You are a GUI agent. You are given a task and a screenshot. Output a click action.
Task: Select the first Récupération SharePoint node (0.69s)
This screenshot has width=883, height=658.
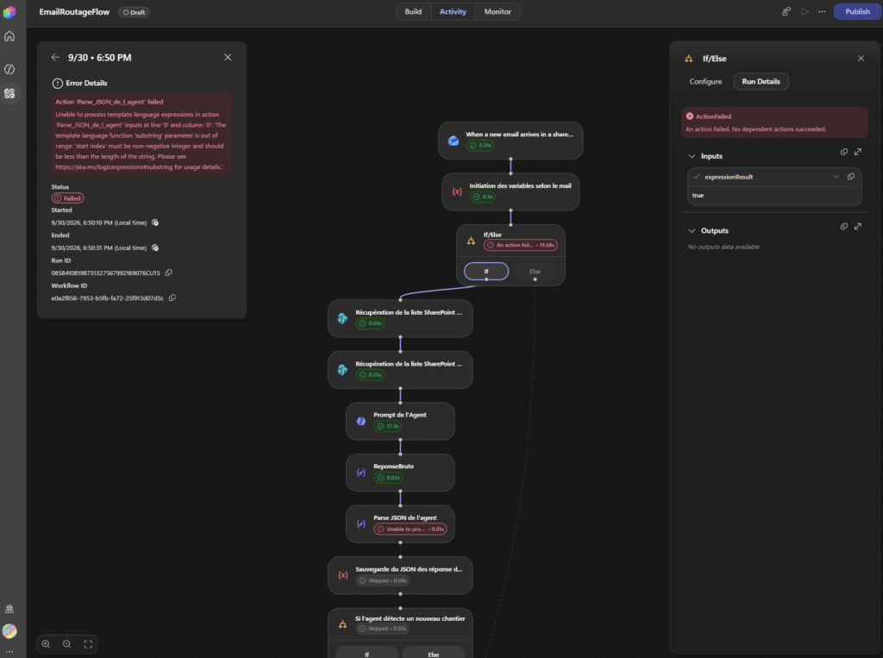[400, 318]
